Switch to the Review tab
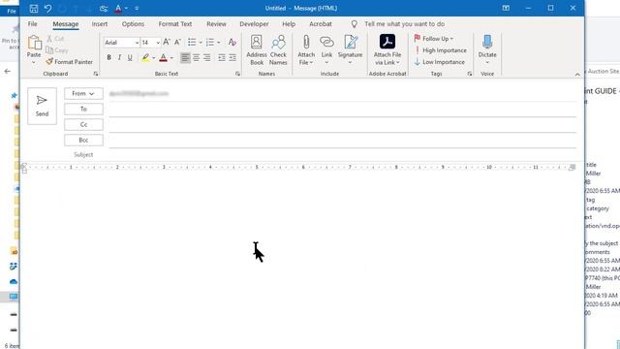Image resolution: width=620 pixels, height=349 pixels. [x=216, y=24]
